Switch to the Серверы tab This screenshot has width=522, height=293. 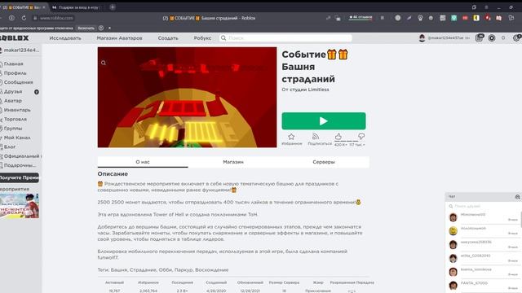pos(324,162)
